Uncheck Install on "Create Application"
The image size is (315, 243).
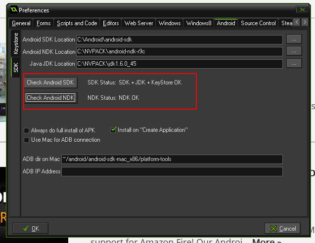(x=113, y=130)
